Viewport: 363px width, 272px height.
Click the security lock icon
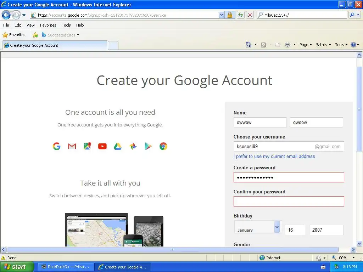point(230,15)
